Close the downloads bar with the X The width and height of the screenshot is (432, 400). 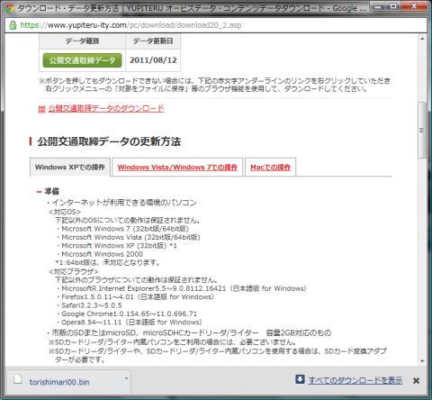[x=416, y=381]
